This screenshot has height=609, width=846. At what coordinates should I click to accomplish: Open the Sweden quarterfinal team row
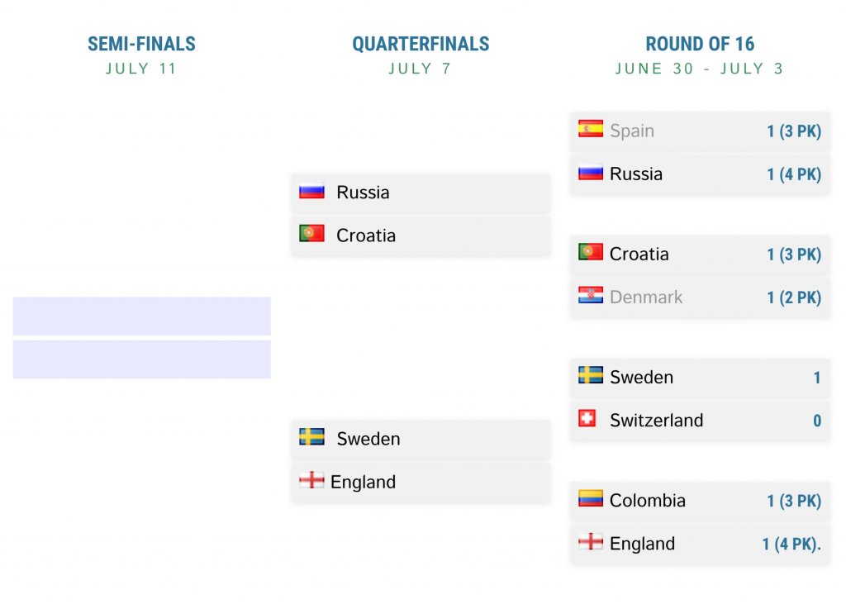click(421, 439)
